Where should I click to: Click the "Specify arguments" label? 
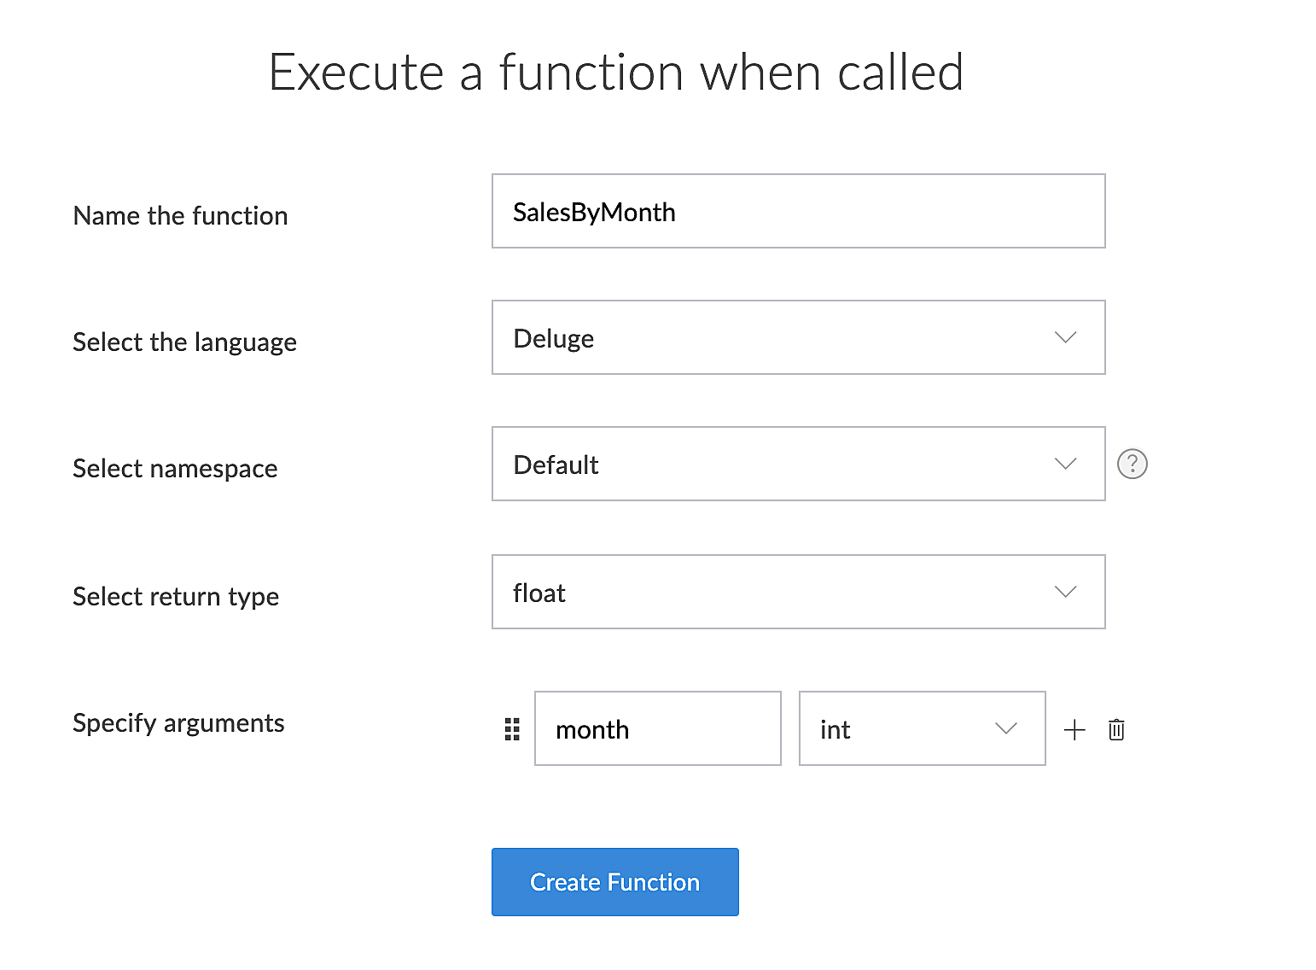(x=178, y=722)
